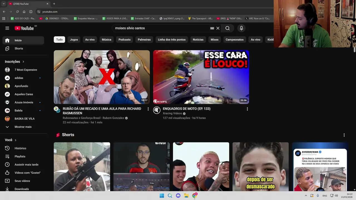
Task: Open a new browser tab
Action: 54,4
